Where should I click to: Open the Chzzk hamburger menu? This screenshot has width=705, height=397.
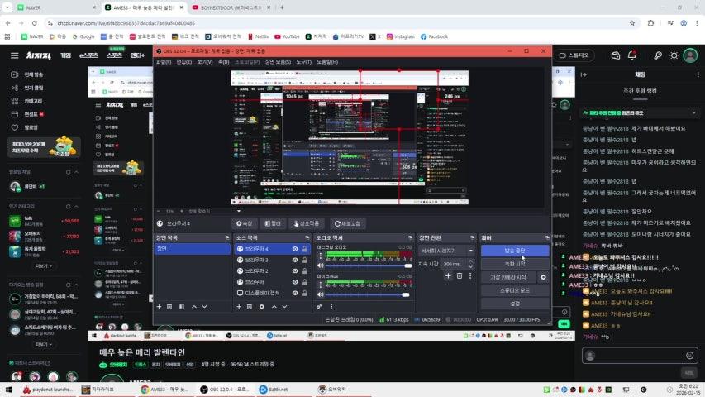(x=14, y=55)
